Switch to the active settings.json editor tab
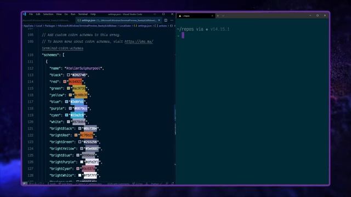 click(x=119, y=20)
